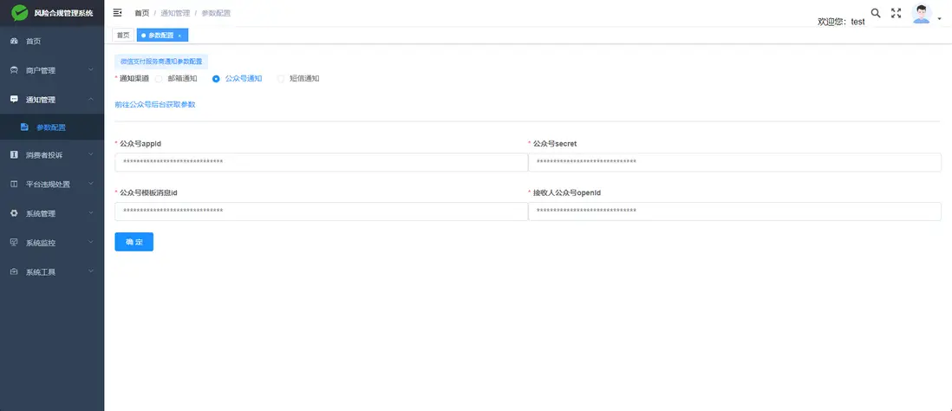The height and width of the screenshot is (411, 952).
Task: Click the 欢迎您: test greeting text
Action: (842, 22)
